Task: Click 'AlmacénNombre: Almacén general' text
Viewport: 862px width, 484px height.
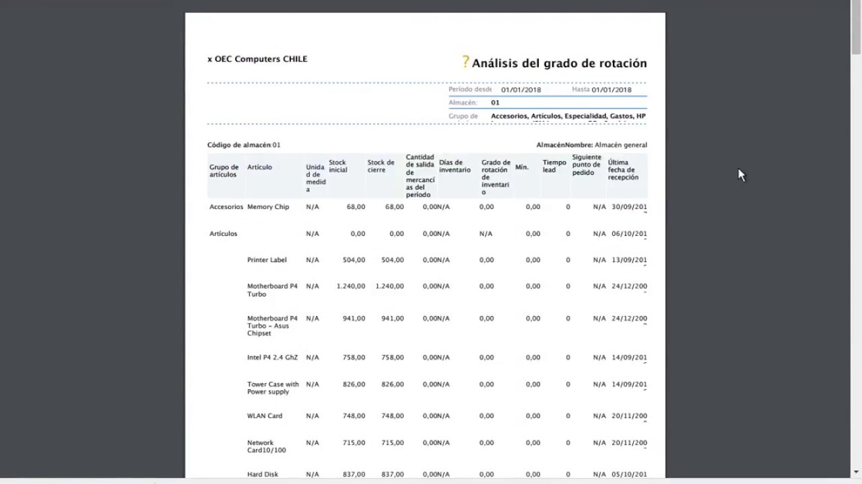Action: point(592,145)
